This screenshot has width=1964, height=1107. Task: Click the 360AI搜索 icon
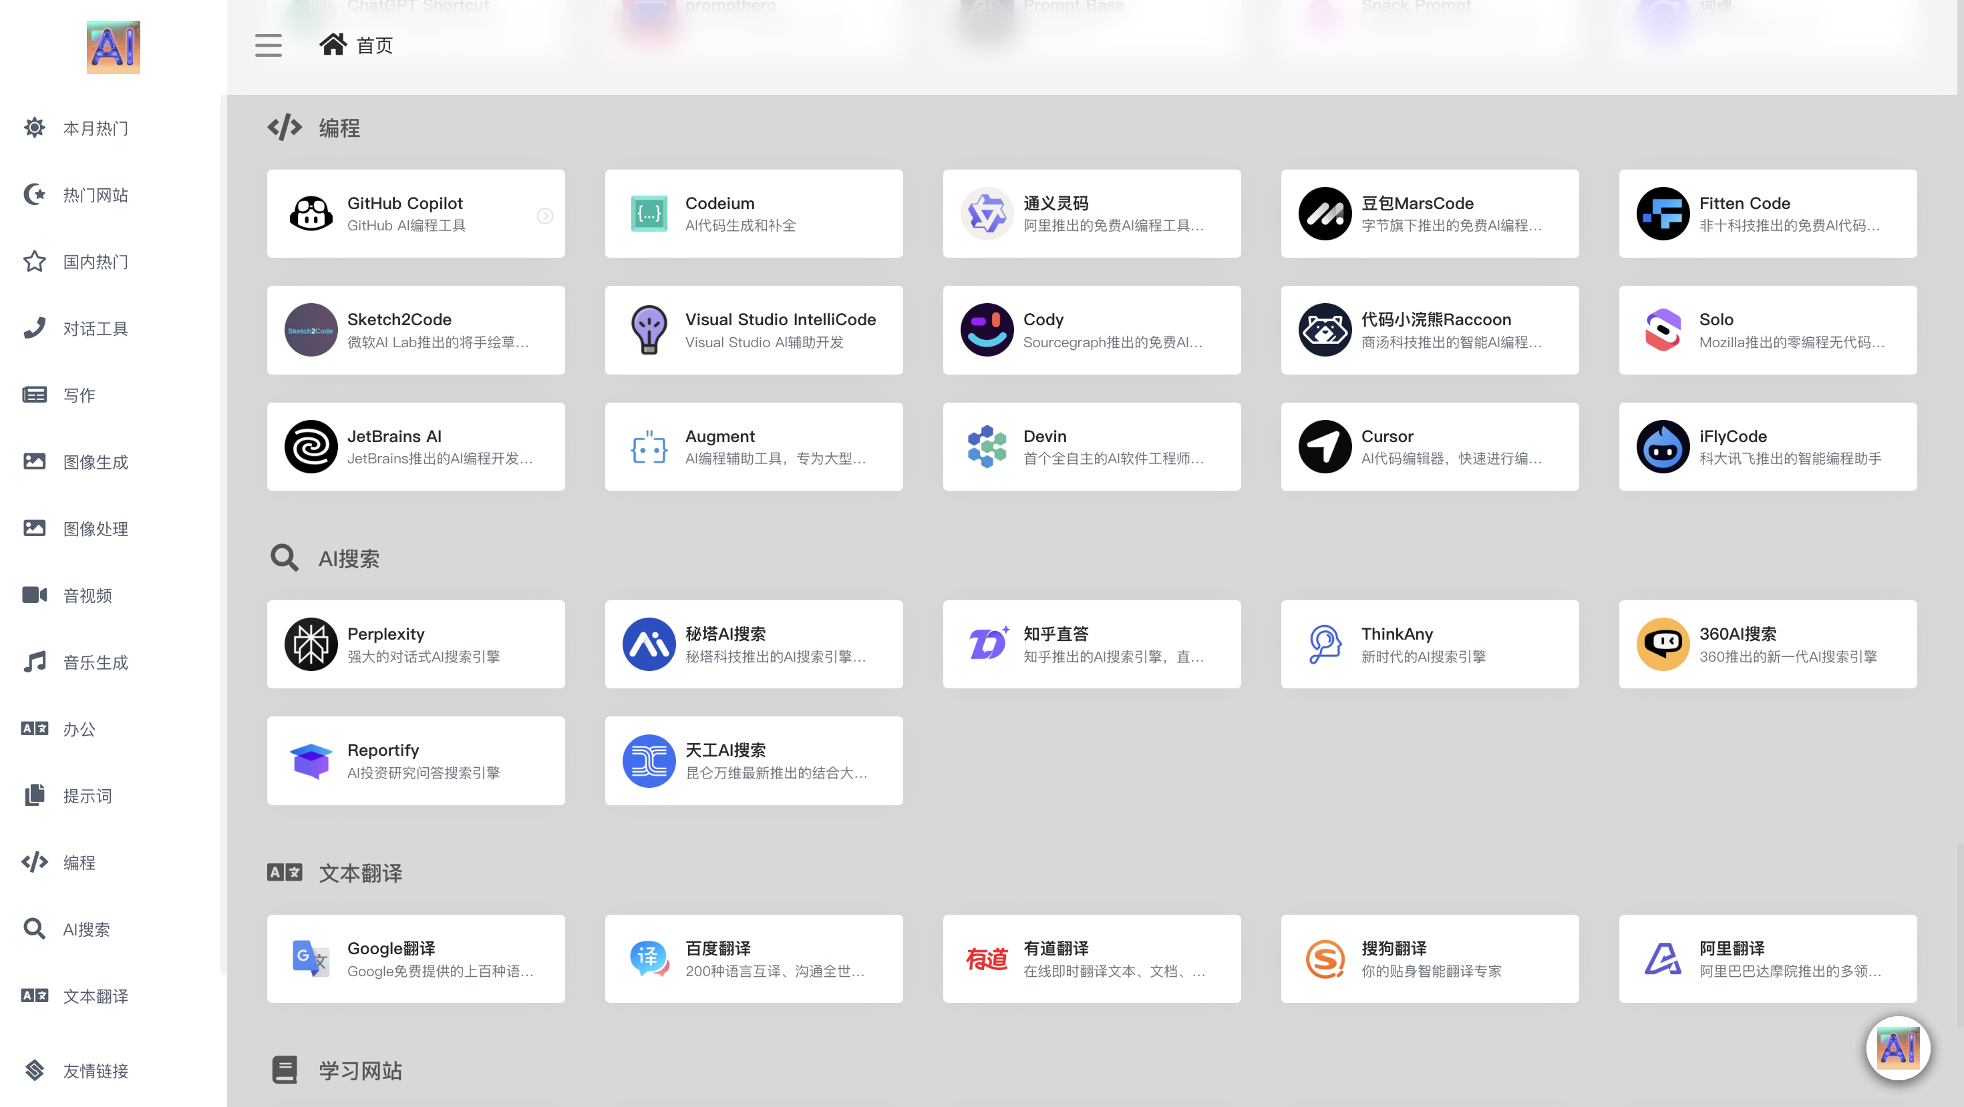[1662, 644]
